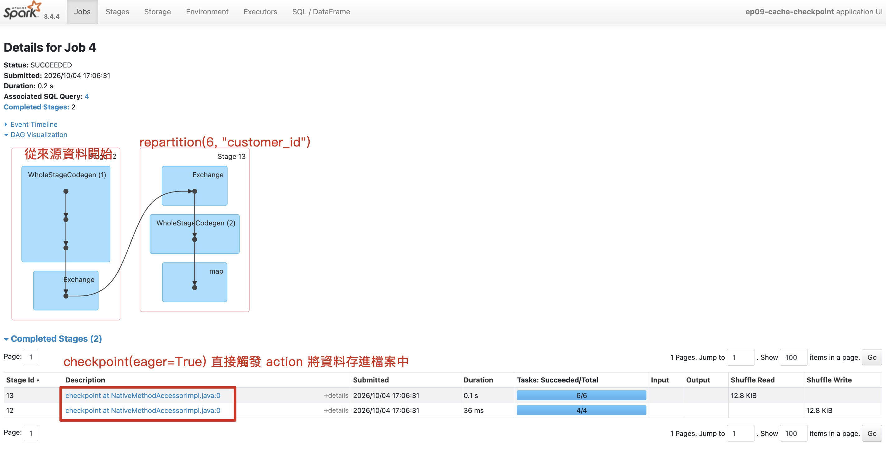Collapse the DAG Visualization section
Viewport: 886px width, 449px height.
coord(36,135)
